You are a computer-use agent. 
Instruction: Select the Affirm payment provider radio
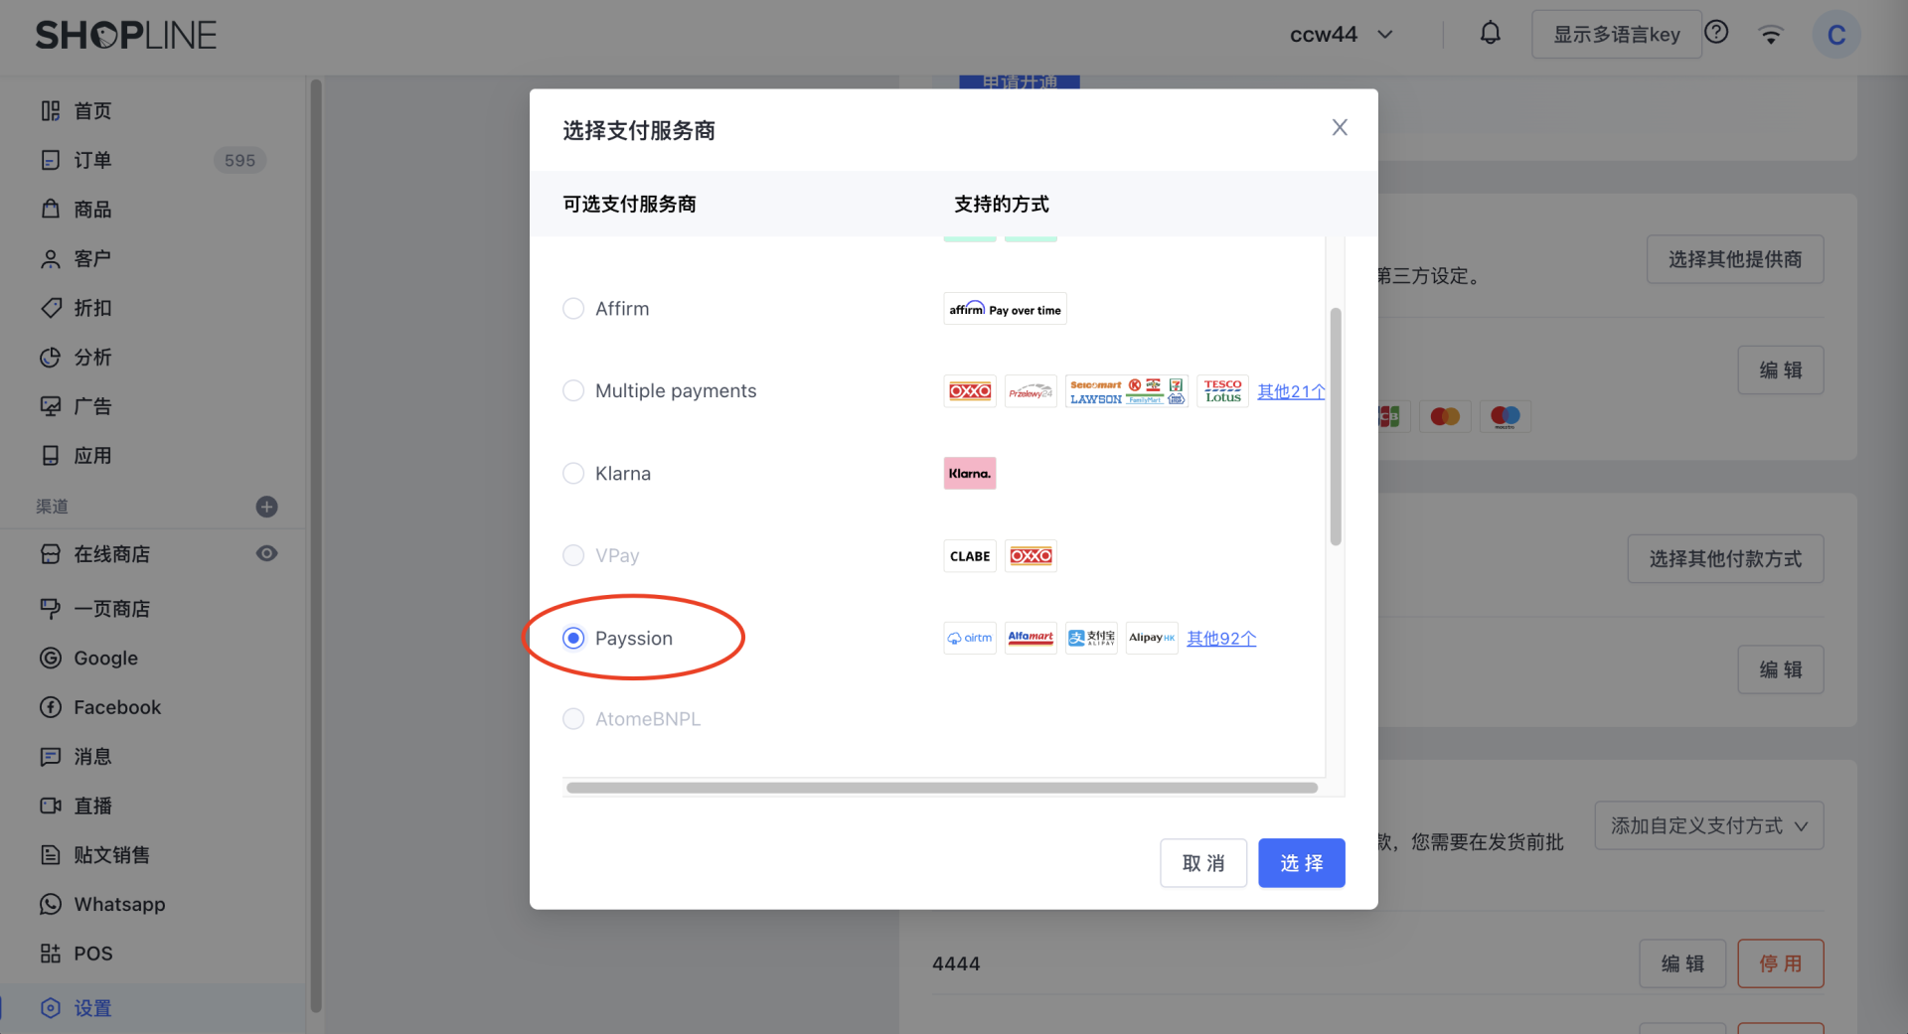[x=573, y=308]
